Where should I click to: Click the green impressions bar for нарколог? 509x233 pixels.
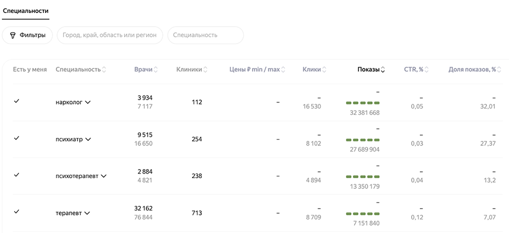pos(363,103)
